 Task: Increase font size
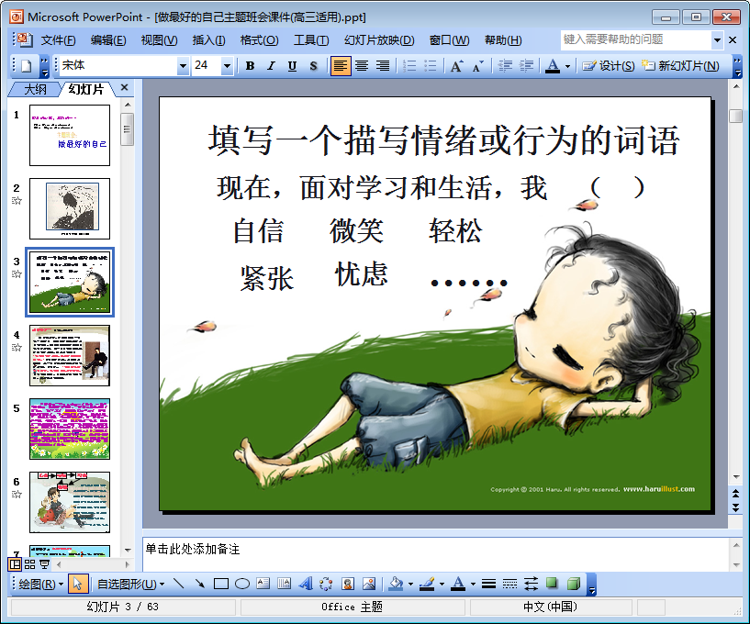457,65
